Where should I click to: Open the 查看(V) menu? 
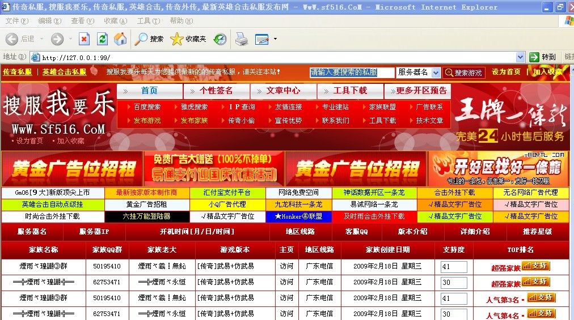click(82, 21)
